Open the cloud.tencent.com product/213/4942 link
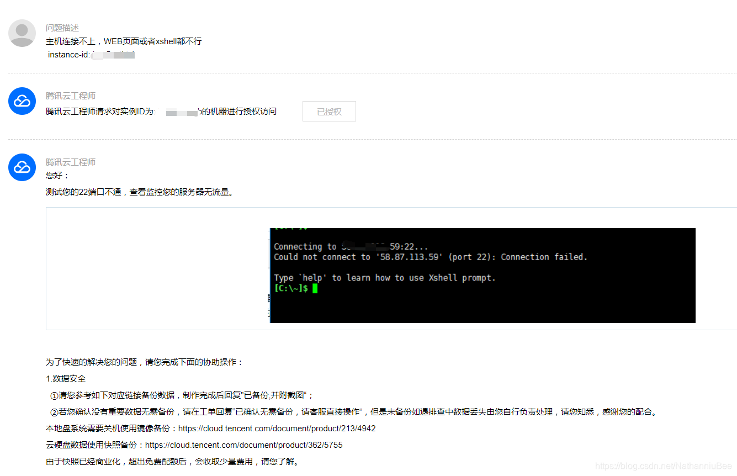The image size is (737, 476). pyautogui.click(x=277, y=429)
